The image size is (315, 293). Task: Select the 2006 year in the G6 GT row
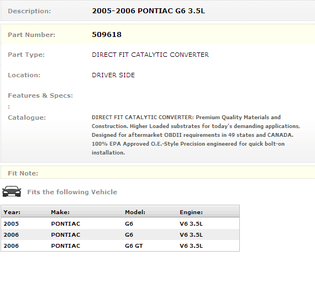point(11,246)
